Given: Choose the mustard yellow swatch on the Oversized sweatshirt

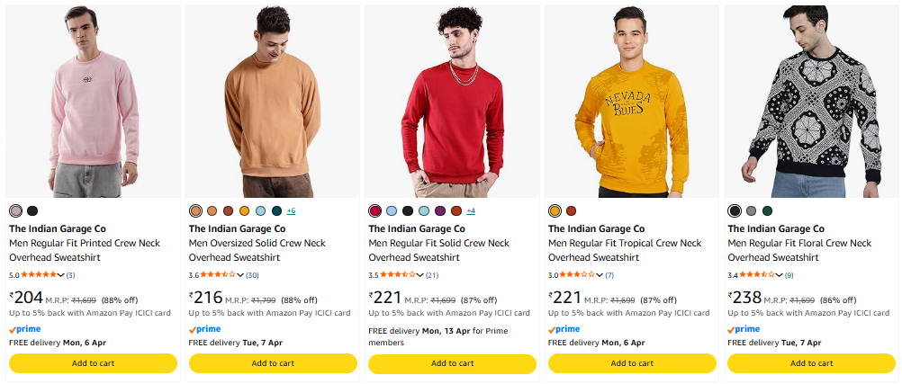Looking at the screenshot, I should point(245,210).
